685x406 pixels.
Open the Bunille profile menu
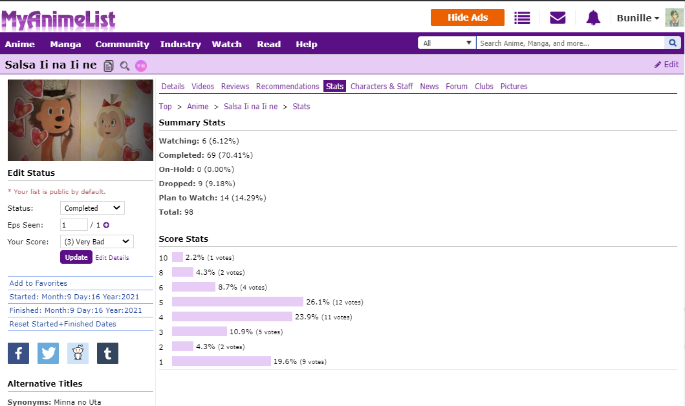click(x=638, y=18)
